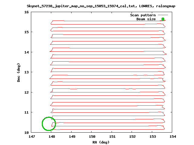This screenshot has width=194, height=145.
Task: Click the 'Scan pattern' legend label
Action: (x=143, y=15)
